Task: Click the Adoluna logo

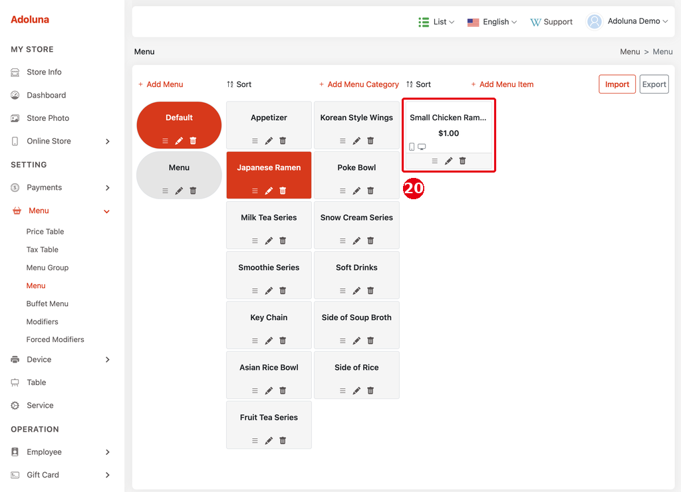Action: pos(30,19)
